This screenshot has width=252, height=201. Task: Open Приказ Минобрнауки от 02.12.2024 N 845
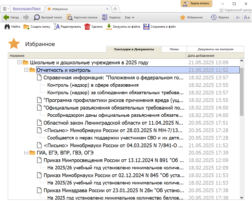click(x=114, y=175)
